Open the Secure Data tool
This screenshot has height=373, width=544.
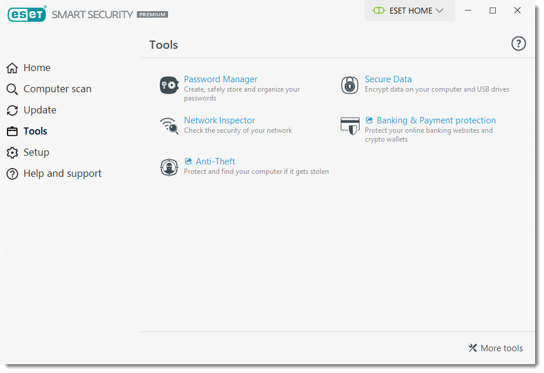[x=388, y=79]
